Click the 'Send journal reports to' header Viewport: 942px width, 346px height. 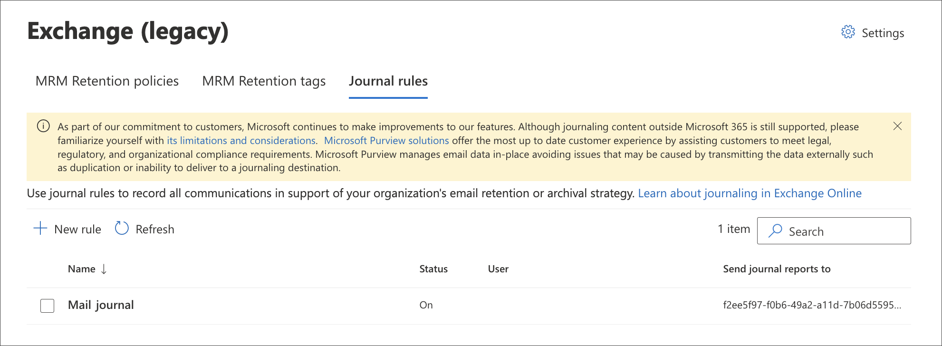pos(777,269)
